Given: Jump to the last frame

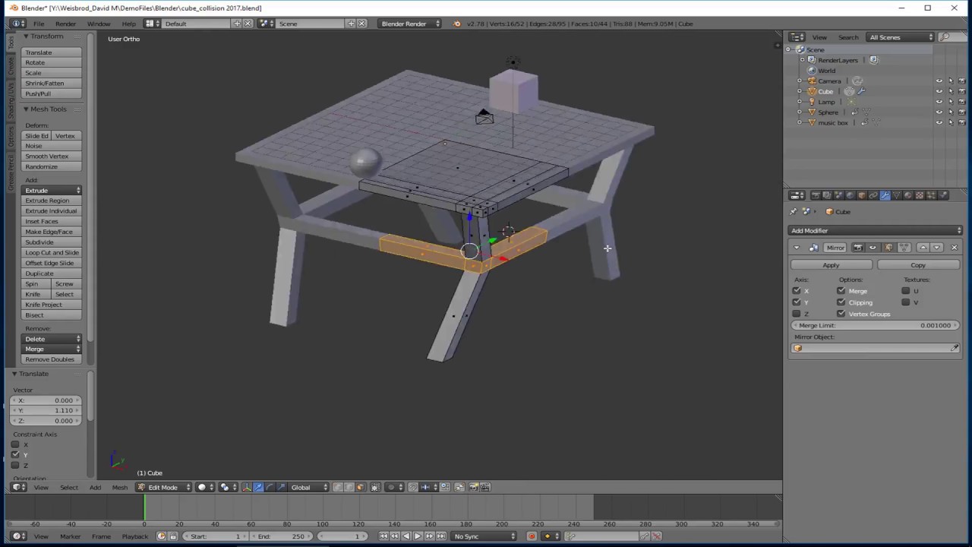Looking at the screenshot, I should 441,536.
